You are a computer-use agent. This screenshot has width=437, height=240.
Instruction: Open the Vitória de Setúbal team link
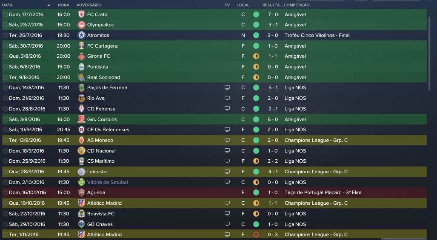(107, 182)
